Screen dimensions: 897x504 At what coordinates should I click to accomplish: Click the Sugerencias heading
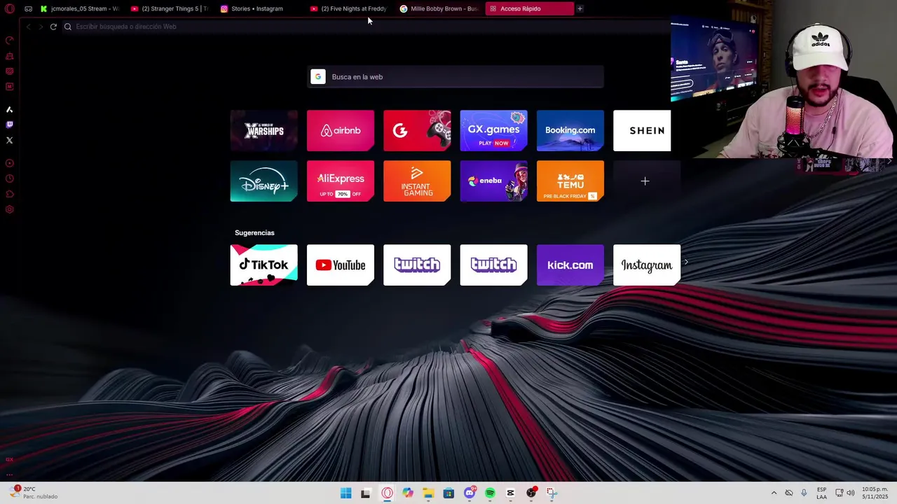(x=254, y=232)
